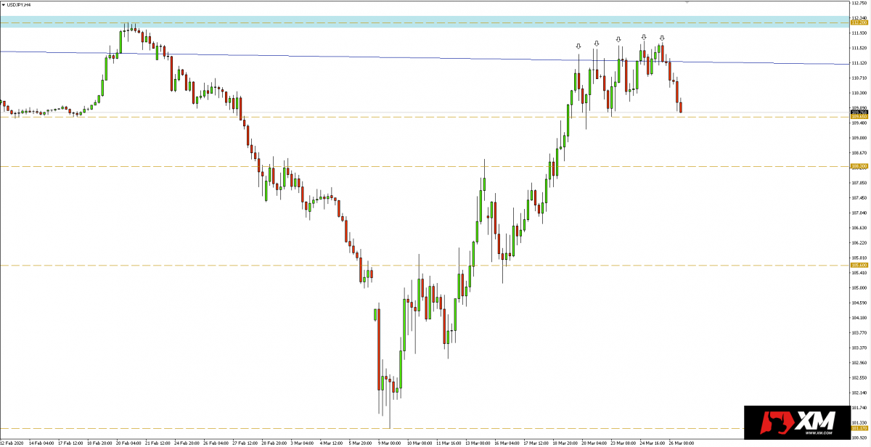
Task: Click the 107.850 value on the price axis
Action: point(860,183)
